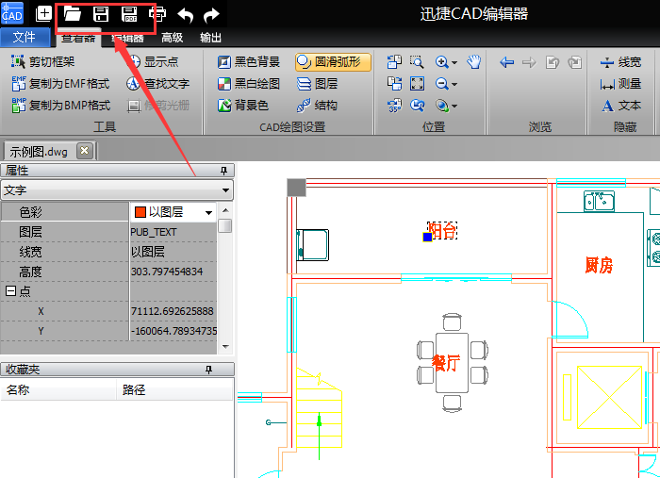Close the 示例图.dwg document tab
The image size is (660, 478).
(x=84, y=151)
